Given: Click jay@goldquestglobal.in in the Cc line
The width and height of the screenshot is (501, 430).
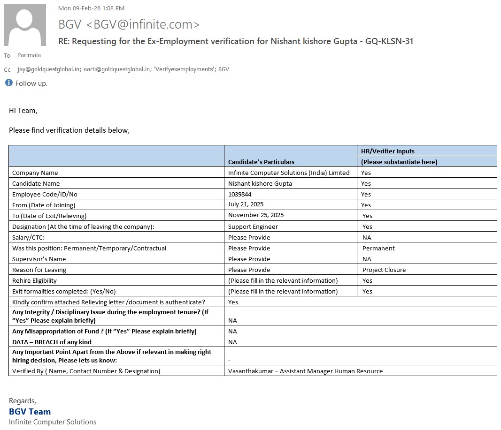Looking at the screenshot, I should tap(49, 69).
